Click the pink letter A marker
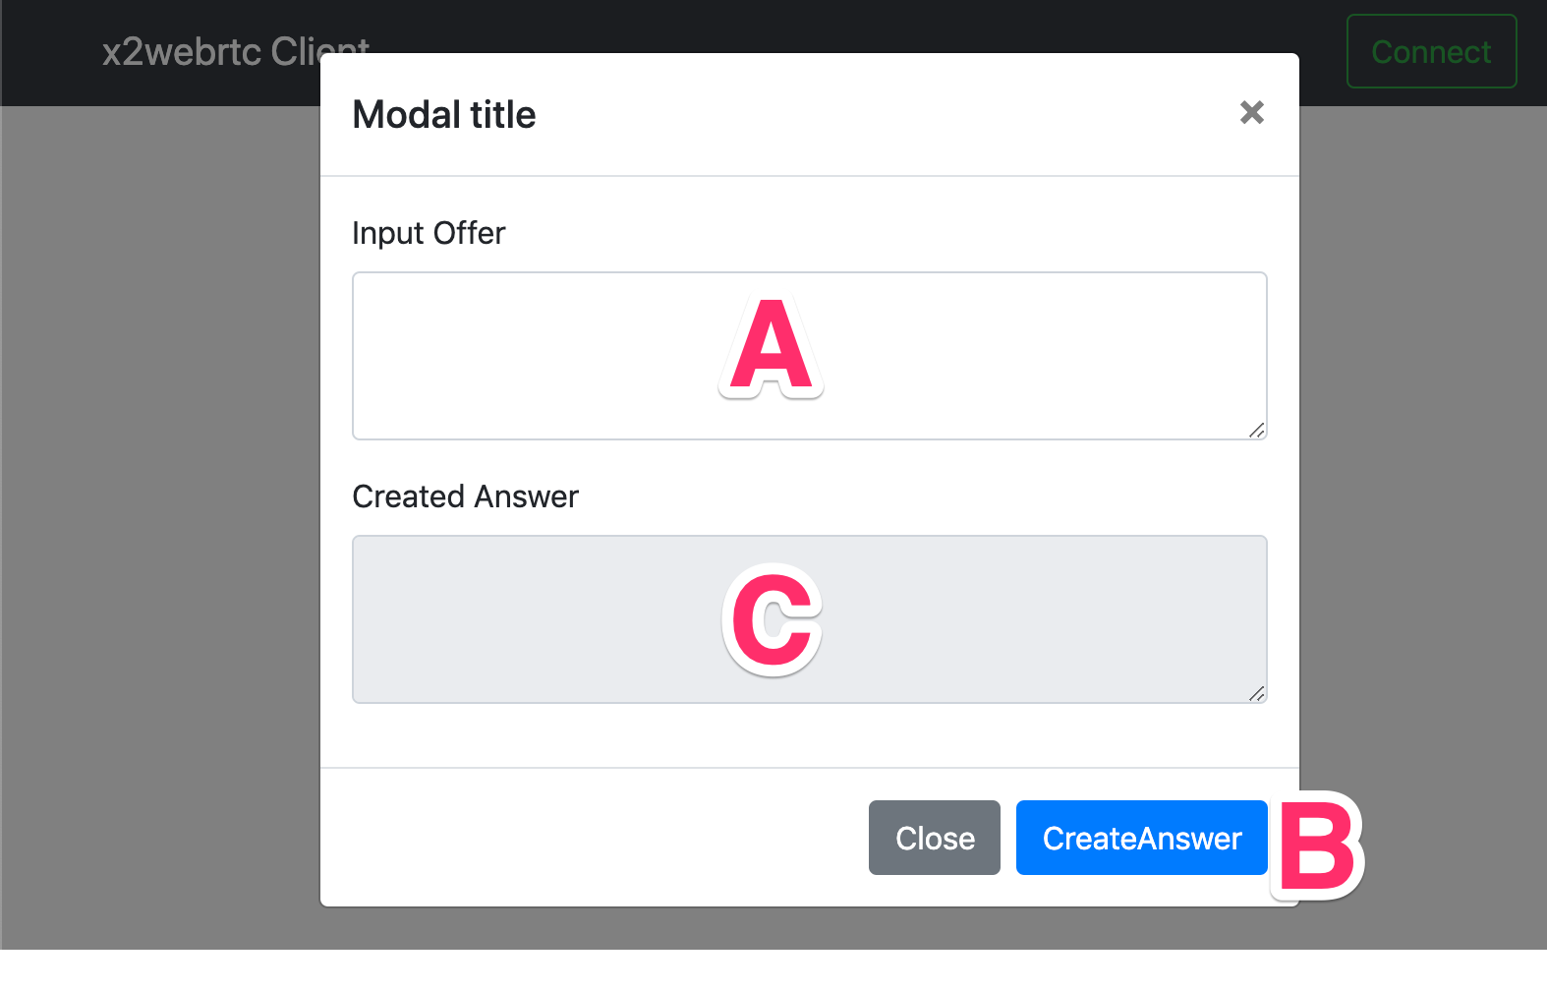The height and width of the screenshot is (991, 1547). [772, 346]
